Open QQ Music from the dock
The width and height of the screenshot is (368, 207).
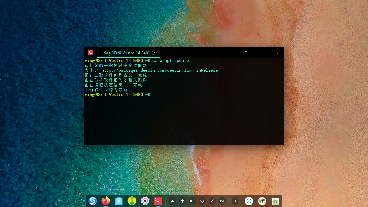(132, 201)
